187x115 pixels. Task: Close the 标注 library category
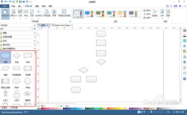click(35, 41)
